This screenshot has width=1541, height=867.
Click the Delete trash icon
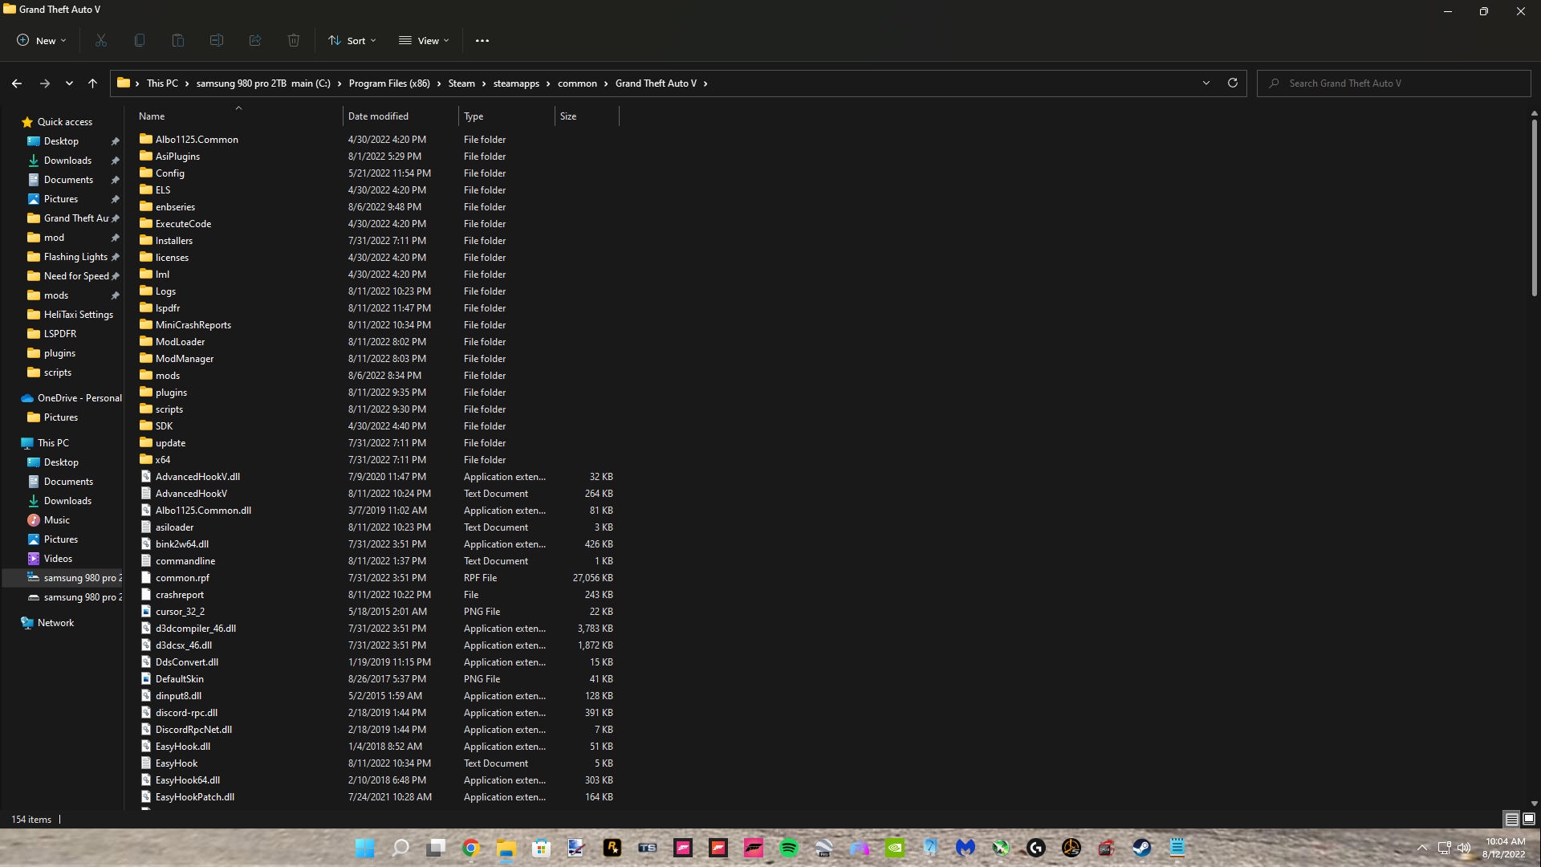click(x=294, y=40)
